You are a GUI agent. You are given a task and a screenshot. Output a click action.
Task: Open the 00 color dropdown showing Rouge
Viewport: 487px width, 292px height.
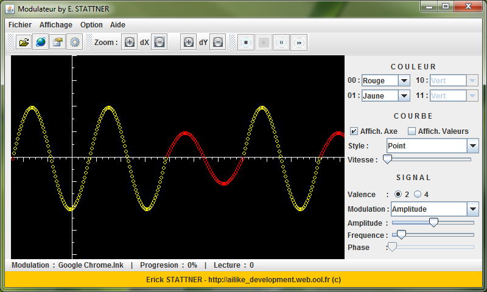click(386, 81)
